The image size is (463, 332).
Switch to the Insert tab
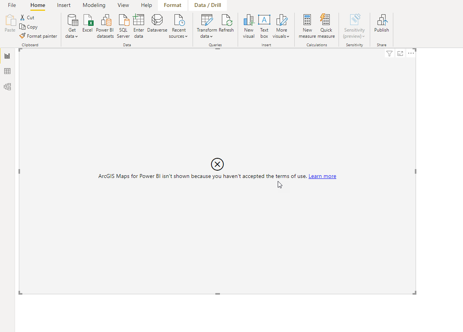pos(64,5)
